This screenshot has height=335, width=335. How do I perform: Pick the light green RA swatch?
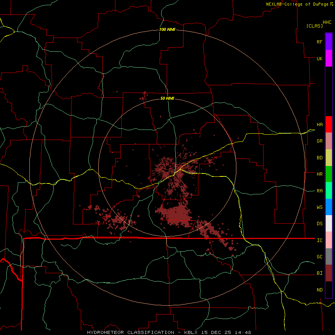pos(329,191)
